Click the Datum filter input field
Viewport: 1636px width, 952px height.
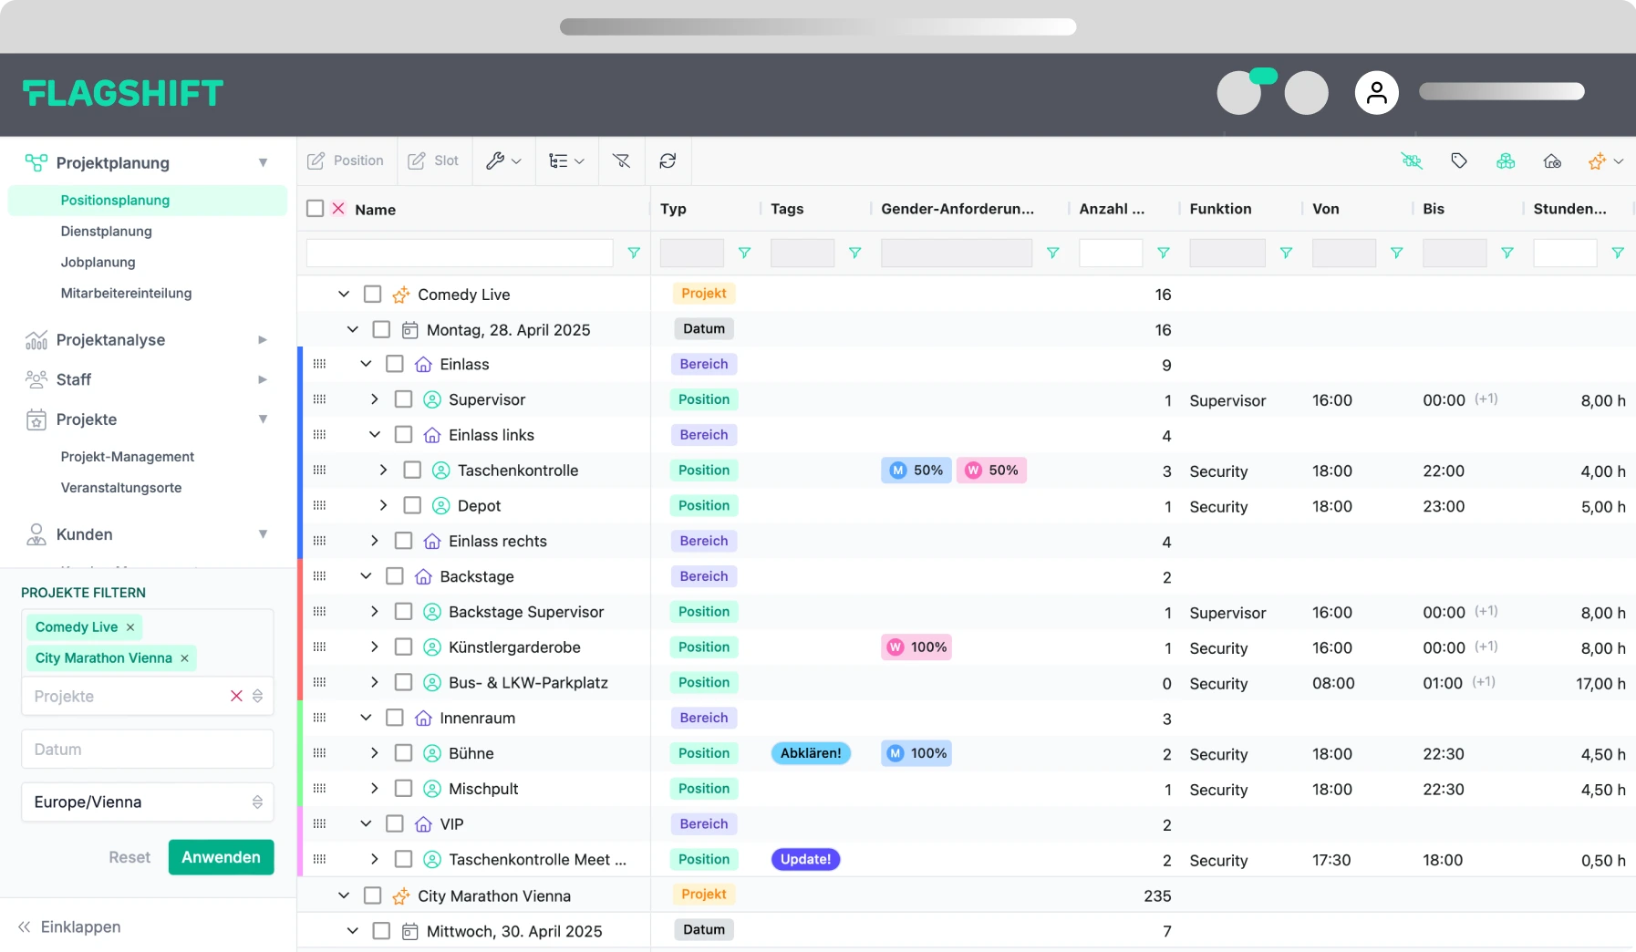(147, 749)
